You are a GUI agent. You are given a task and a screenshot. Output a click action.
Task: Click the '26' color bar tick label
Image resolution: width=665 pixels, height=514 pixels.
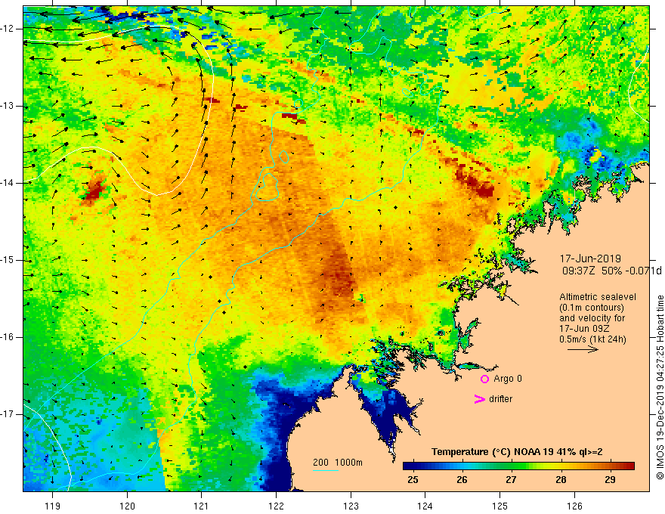(x=462, y=480)
